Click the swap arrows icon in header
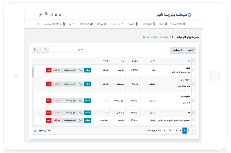The image size is (231, 153). point(60,15)
